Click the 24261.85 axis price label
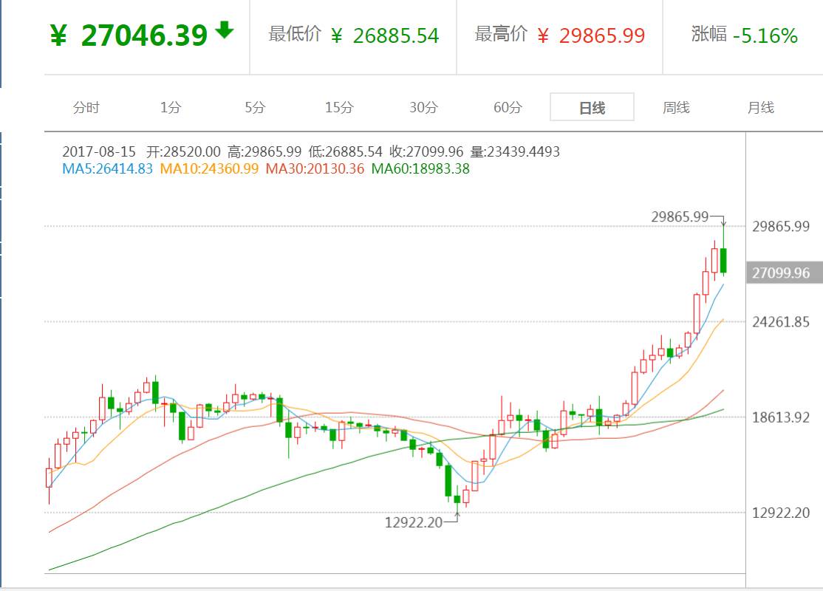Screen dimensions: 823x591 coord(781,322)
